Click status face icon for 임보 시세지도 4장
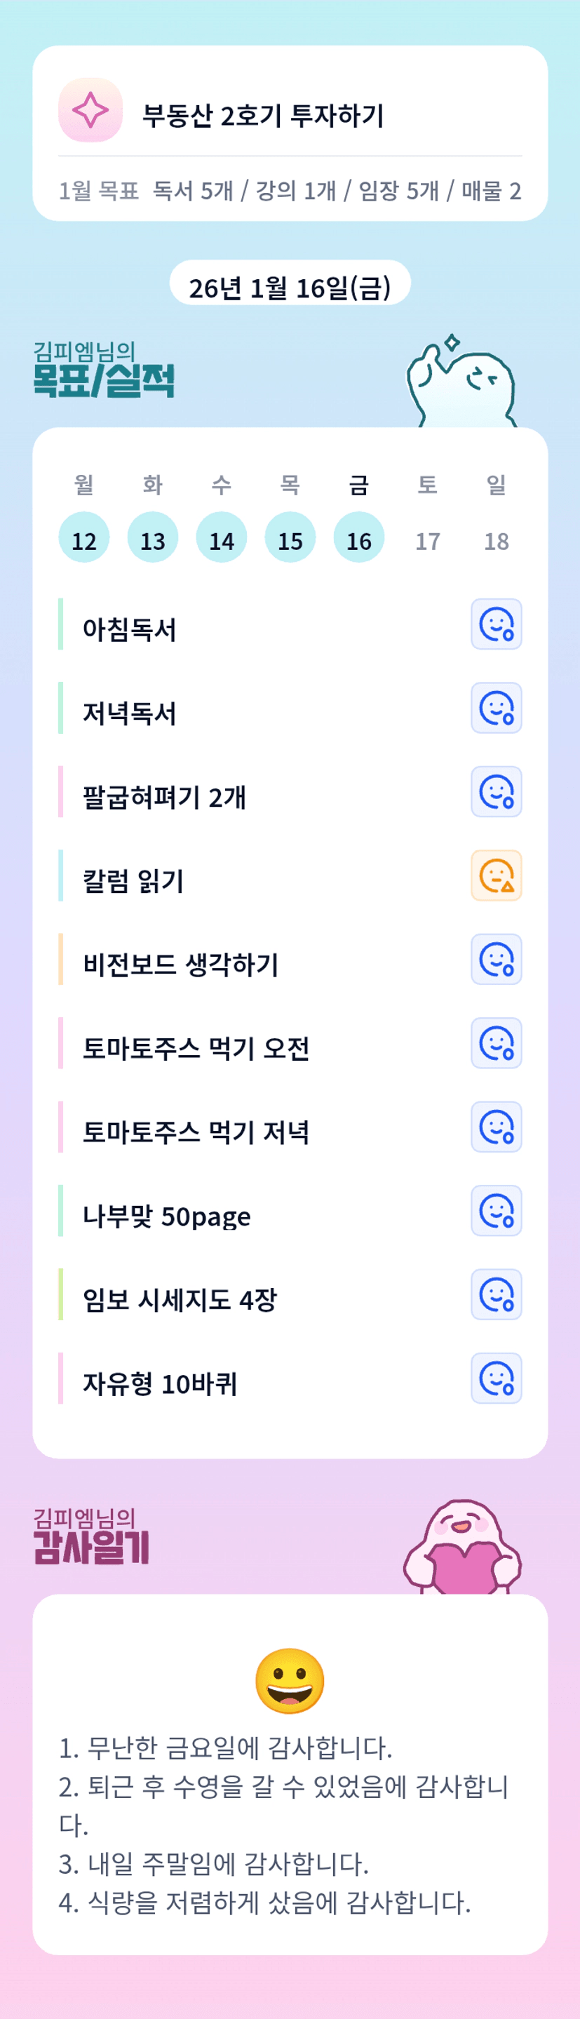 (496, 1296)
